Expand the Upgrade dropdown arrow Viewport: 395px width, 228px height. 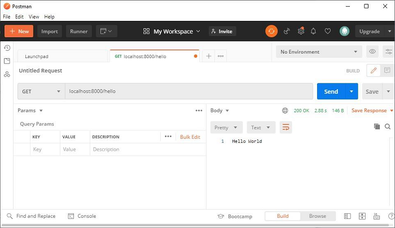coord(389,31)
